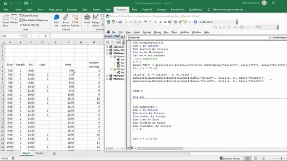This screenshot has height=161, width=287.
Task: Open the procedure dropdown showing howmany
Action: click(280, 38)
